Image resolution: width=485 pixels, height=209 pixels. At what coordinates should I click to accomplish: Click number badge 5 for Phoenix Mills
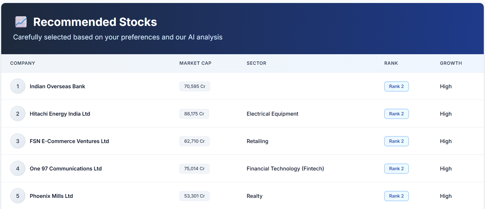[x=18, y=196]
